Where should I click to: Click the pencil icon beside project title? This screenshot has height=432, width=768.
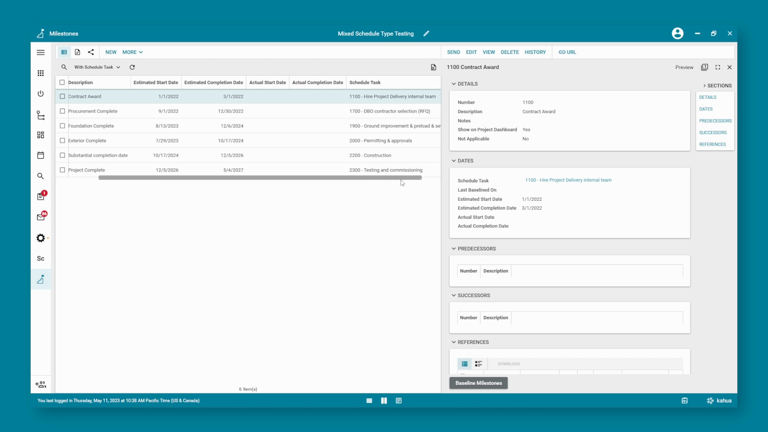pyautogui.click(x=426, y=34)
